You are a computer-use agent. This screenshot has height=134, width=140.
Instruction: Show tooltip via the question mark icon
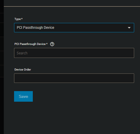(x=52, y=44)
